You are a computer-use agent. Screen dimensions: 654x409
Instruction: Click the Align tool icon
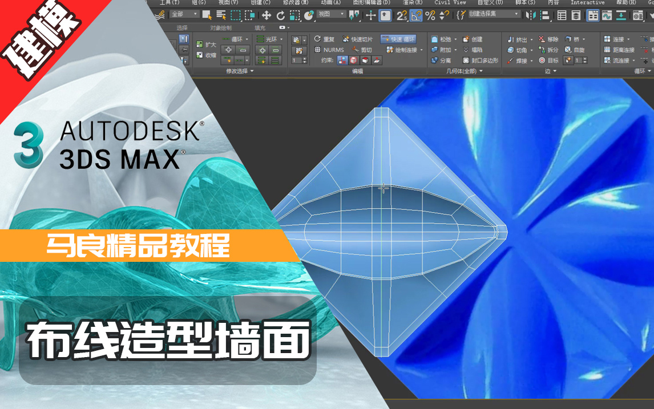545,16
